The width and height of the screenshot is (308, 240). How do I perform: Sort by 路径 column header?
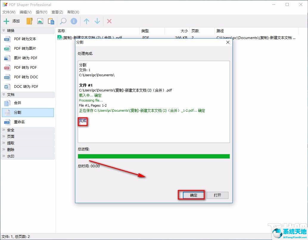(x=256, y=31)
